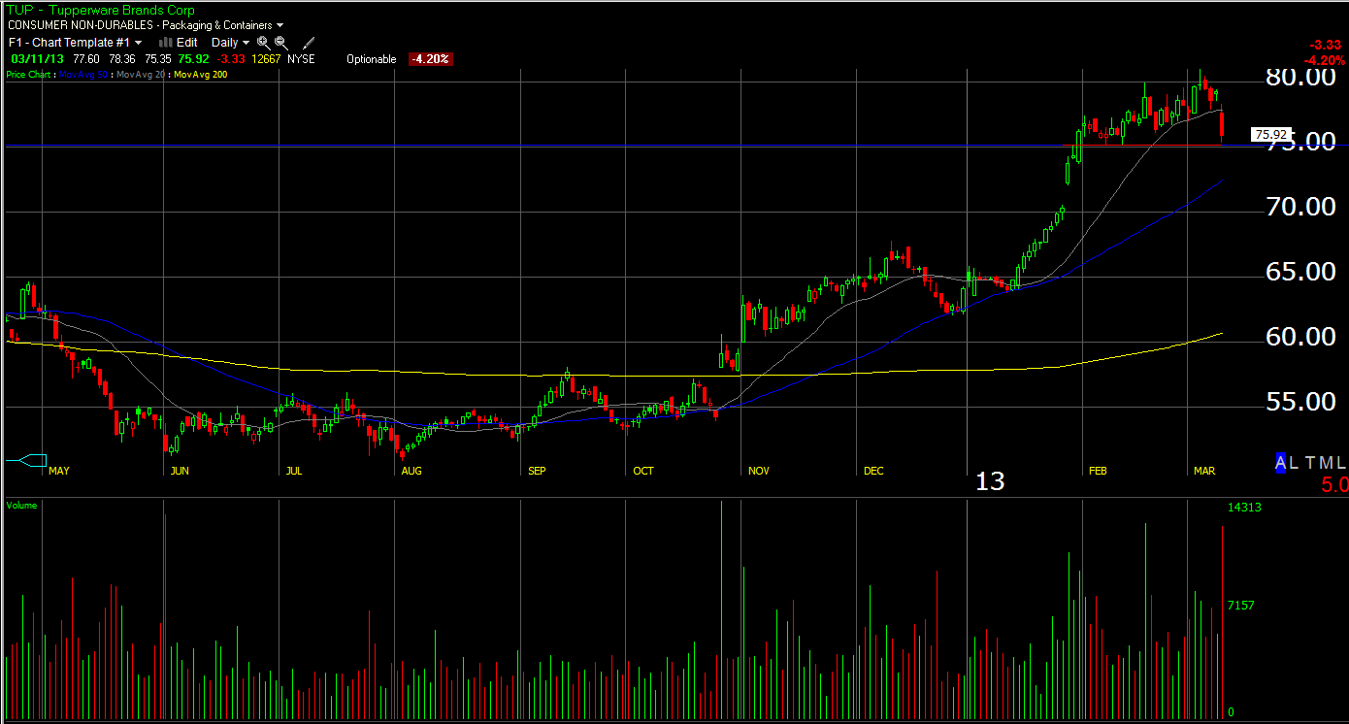Click the zoom in magnifier icon
This screenshot has width=1349, height=724.
(263, 43)
